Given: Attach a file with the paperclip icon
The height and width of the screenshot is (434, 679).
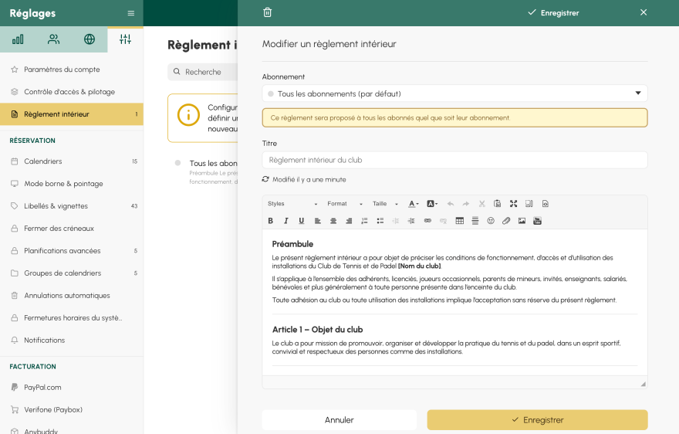Looking at the screenshot, I should click(x=506, y=221).
